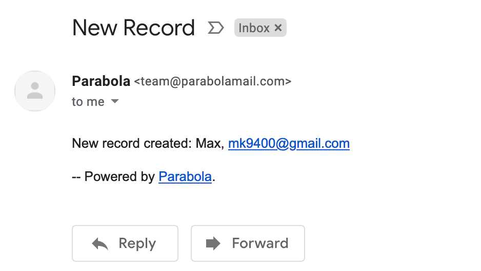Image resolution: width=481 pixels, height=271 pixels.
Task: Click the '-- Powered by' signature text
Action: (x=113, y=177)
